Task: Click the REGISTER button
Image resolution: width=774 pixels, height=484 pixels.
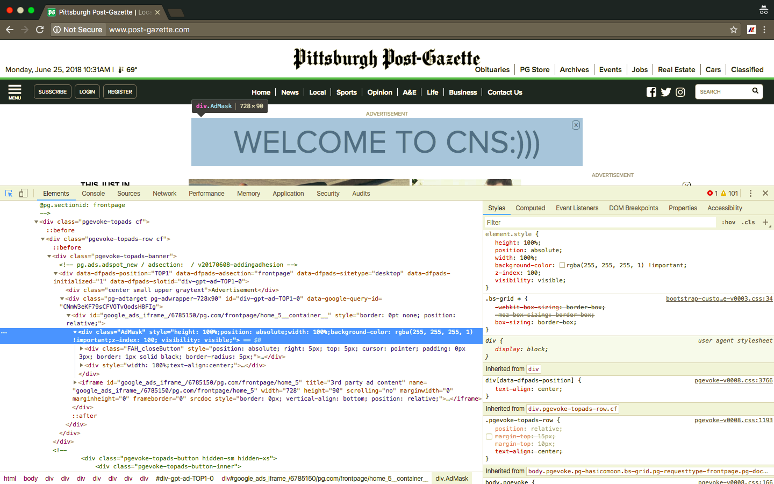Action: pos(120,92)
